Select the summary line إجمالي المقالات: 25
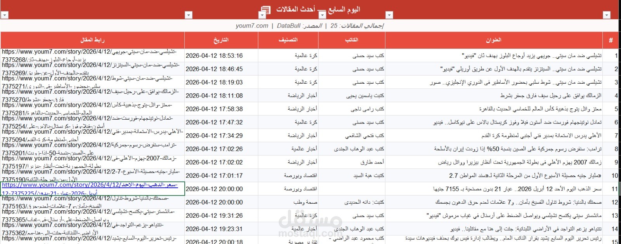The height and width of the screenshot is (244, 621). click(357, 26)
